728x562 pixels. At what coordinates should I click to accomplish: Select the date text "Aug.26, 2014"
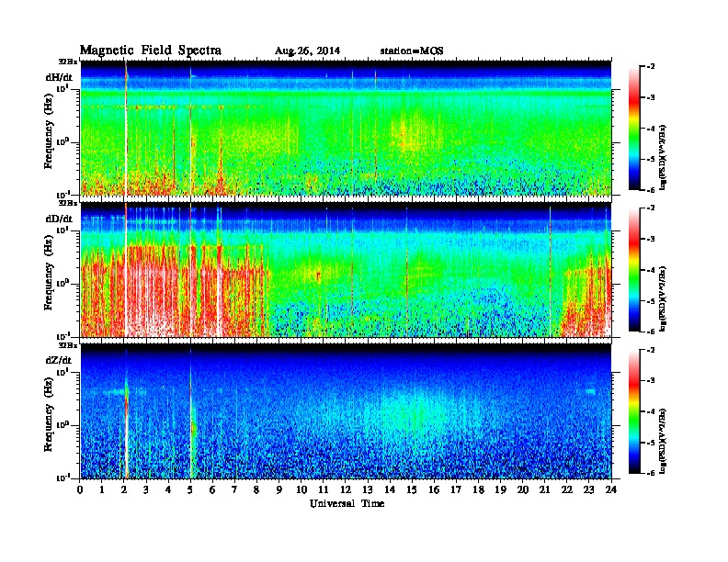tap(307, 51)
